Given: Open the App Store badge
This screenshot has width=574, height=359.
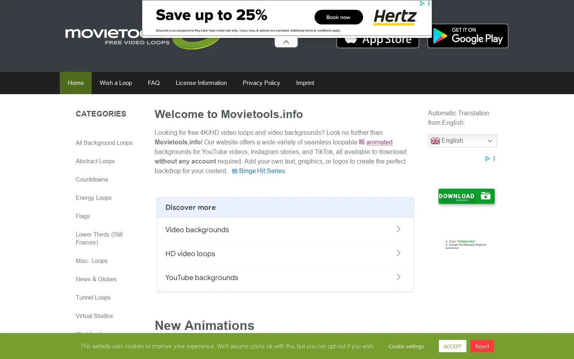Looking at the screenshot, I should point(377,42).
